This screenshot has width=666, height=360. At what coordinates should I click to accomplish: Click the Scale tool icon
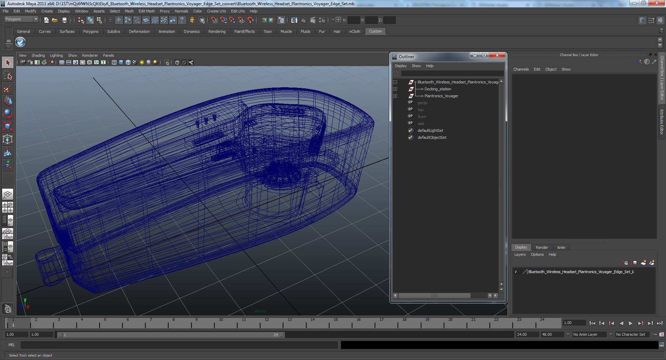click(8, 126)
